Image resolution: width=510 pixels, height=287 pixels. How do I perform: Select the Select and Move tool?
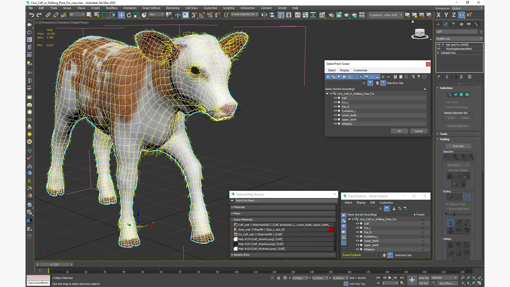click(121, 15)
